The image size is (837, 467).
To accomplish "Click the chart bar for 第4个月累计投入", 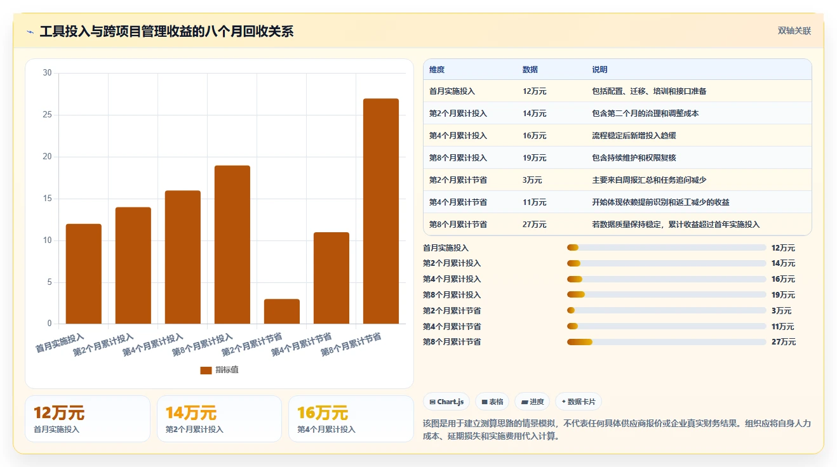I will (183, 257).
